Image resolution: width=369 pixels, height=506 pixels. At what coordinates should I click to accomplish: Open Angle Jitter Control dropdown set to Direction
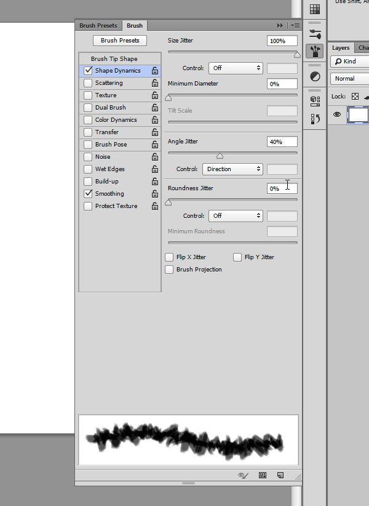232,169
